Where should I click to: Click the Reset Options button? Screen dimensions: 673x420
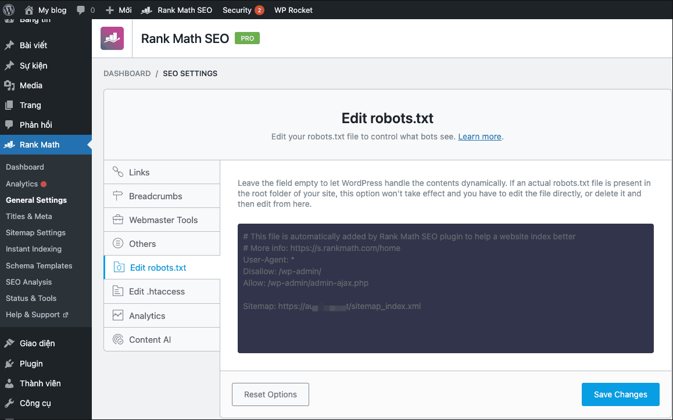tap(270, 394)
